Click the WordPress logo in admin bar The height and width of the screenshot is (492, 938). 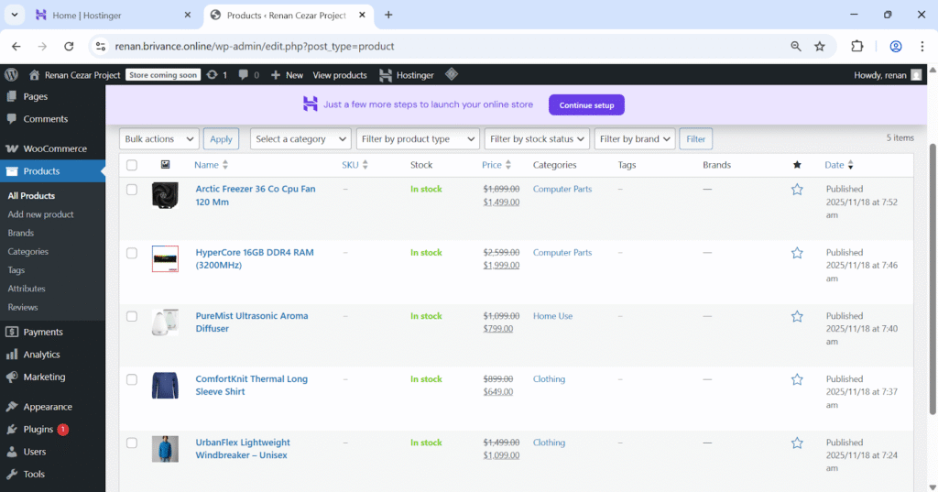11,75
